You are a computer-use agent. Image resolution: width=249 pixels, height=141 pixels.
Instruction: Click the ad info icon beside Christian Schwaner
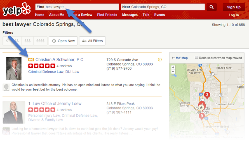tap(160, 60)
